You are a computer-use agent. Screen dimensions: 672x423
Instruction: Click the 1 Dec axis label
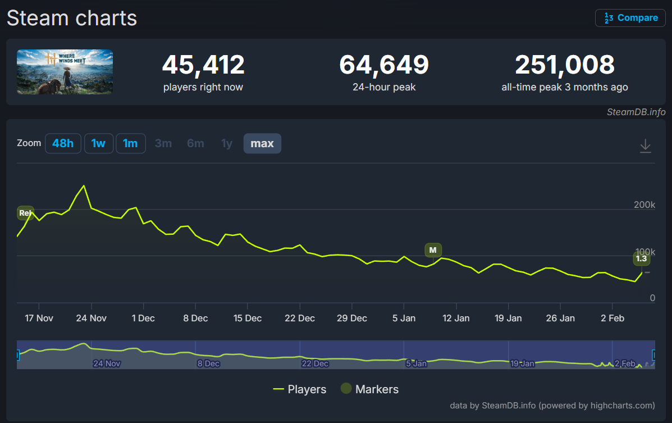(143, 319)
